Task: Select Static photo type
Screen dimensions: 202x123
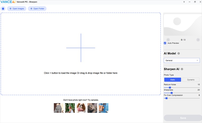Action: (x=172, y=80)
